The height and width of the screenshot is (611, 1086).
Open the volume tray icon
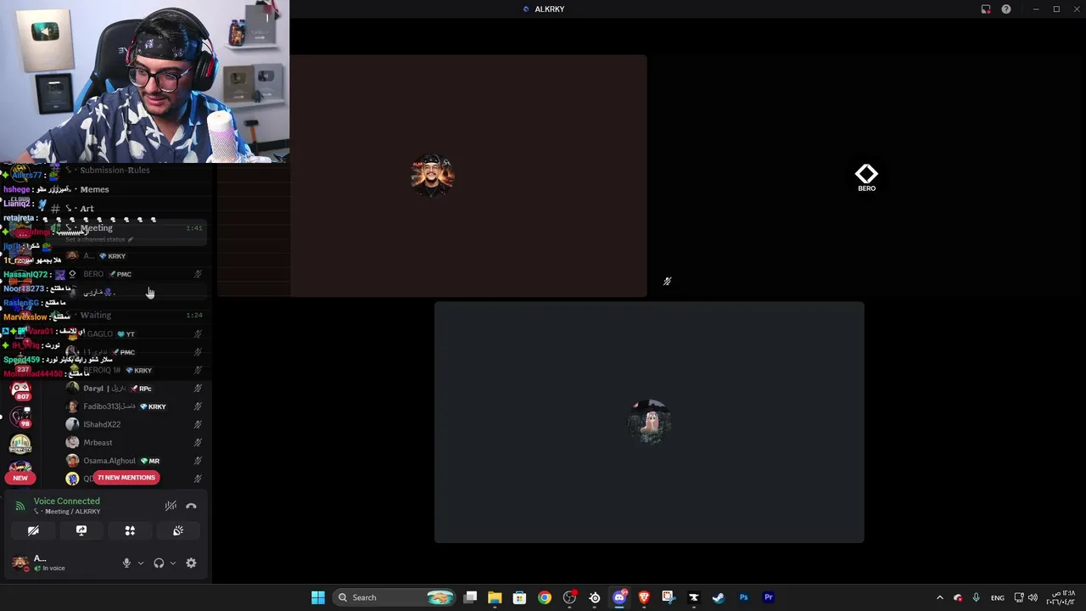click(1033, 597)
